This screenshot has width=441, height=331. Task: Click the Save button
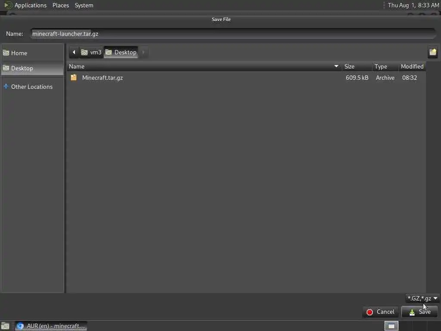(419, 312)
